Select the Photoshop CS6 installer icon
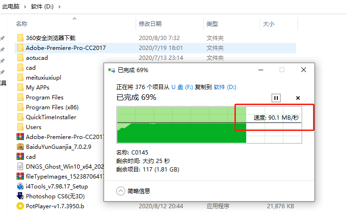The width and height of the screenshot is (346, 212). click(x=20, y=196)
